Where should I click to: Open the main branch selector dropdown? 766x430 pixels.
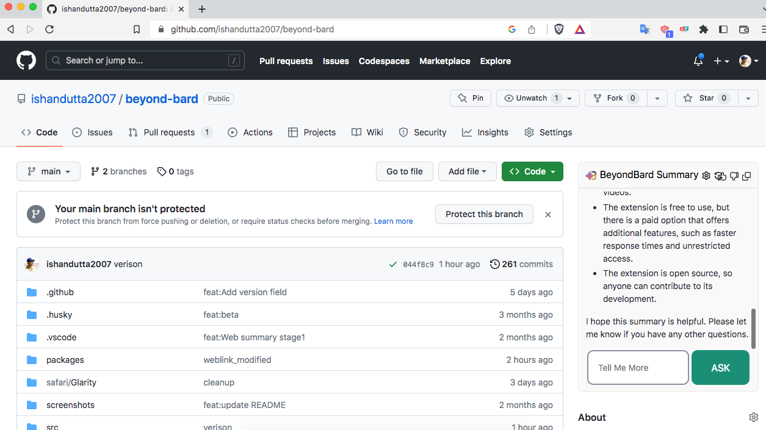48,171
